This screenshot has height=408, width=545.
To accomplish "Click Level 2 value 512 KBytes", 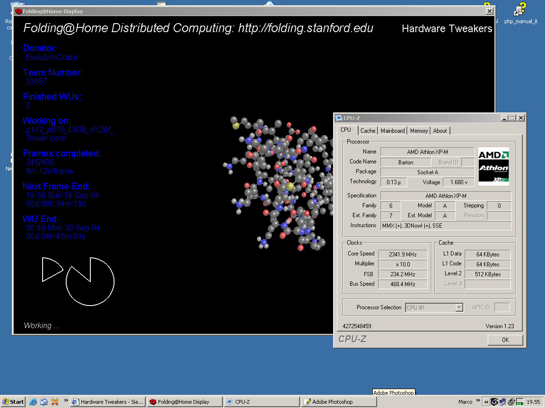I will 488,274.
